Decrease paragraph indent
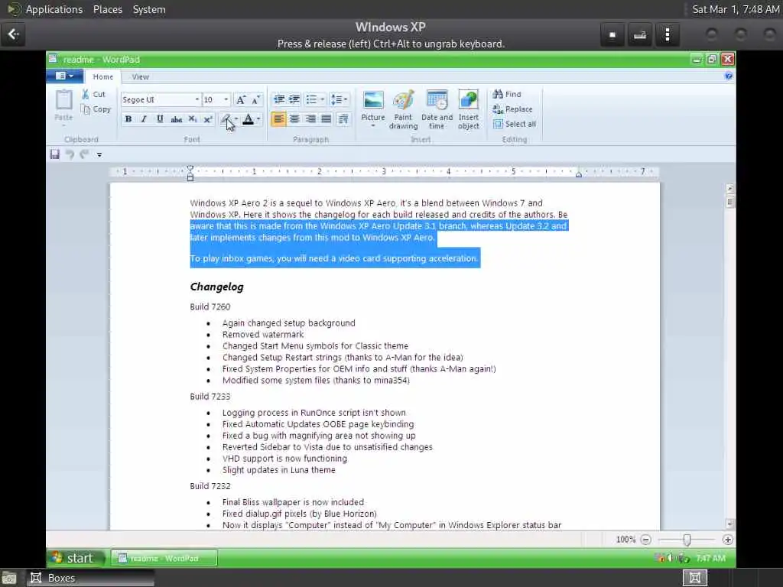Screen dimensions: 783x587 click(279, 99)
